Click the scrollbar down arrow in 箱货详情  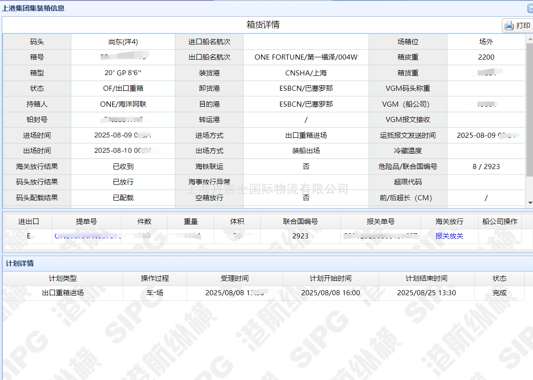529,203
